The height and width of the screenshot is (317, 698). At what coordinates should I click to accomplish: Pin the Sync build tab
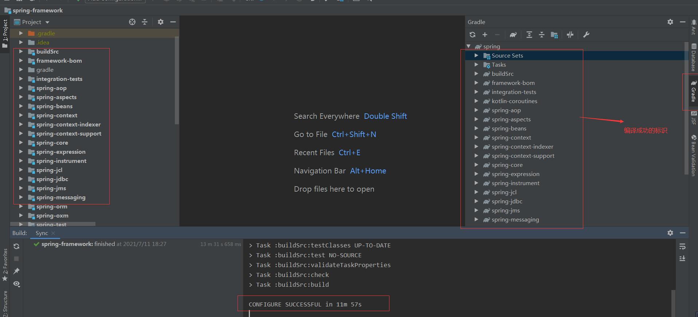pos(16,271)
